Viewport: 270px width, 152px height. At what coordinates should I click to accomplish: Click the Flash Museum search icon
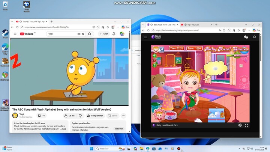[x=254, y=37]
